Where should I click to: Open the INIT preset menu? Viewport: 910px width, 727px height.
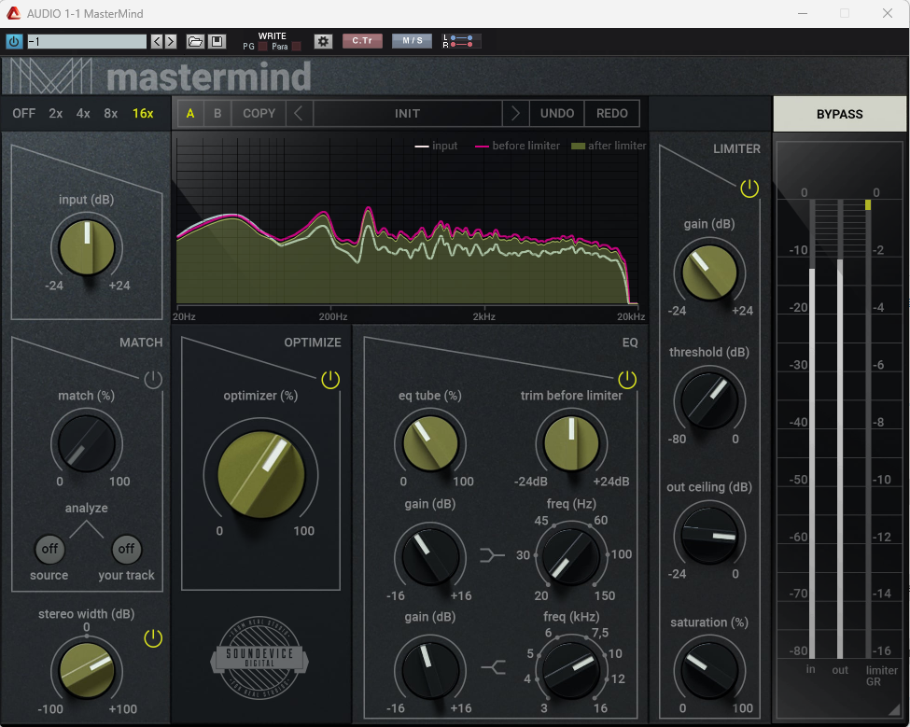tap(408, 113)
